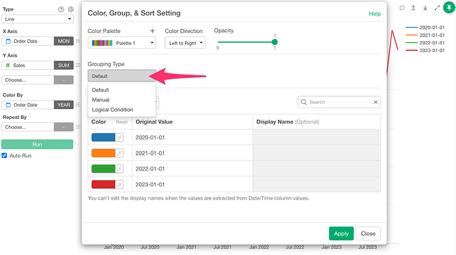456x255 pixels.
Task: Click the Color By hamburger menu icon
Action: point(78,104)
